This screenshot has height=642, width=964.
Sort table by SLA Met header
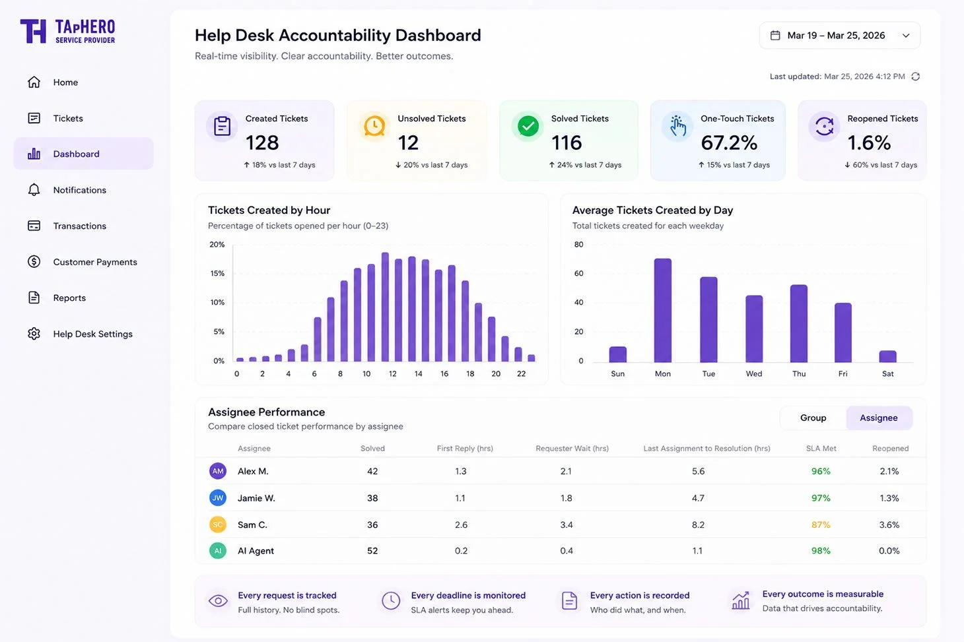821,449
